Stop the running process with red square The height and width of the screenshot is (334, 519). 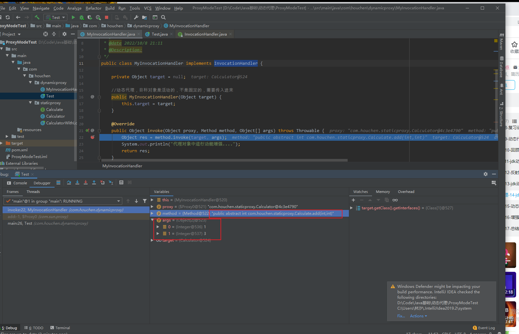tap(107, 17)
